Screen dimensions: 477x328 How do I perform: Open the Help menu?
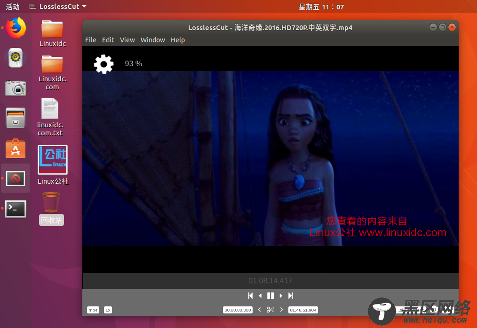(x=178, y=40)
